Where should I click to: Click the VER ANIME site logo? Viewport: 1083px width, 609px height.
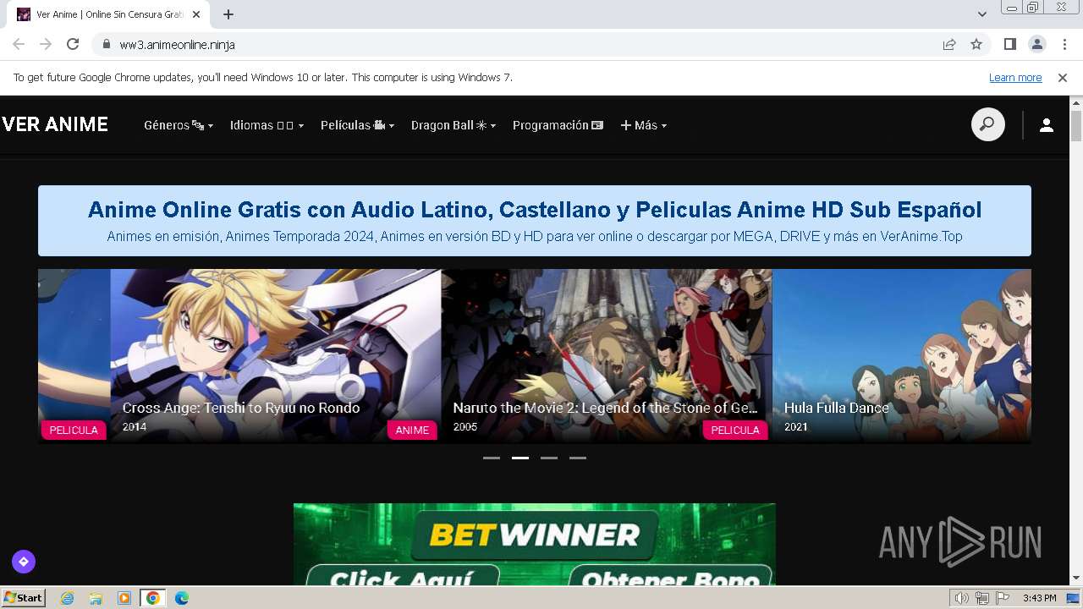pyautogui.click(x=55, y=124)
